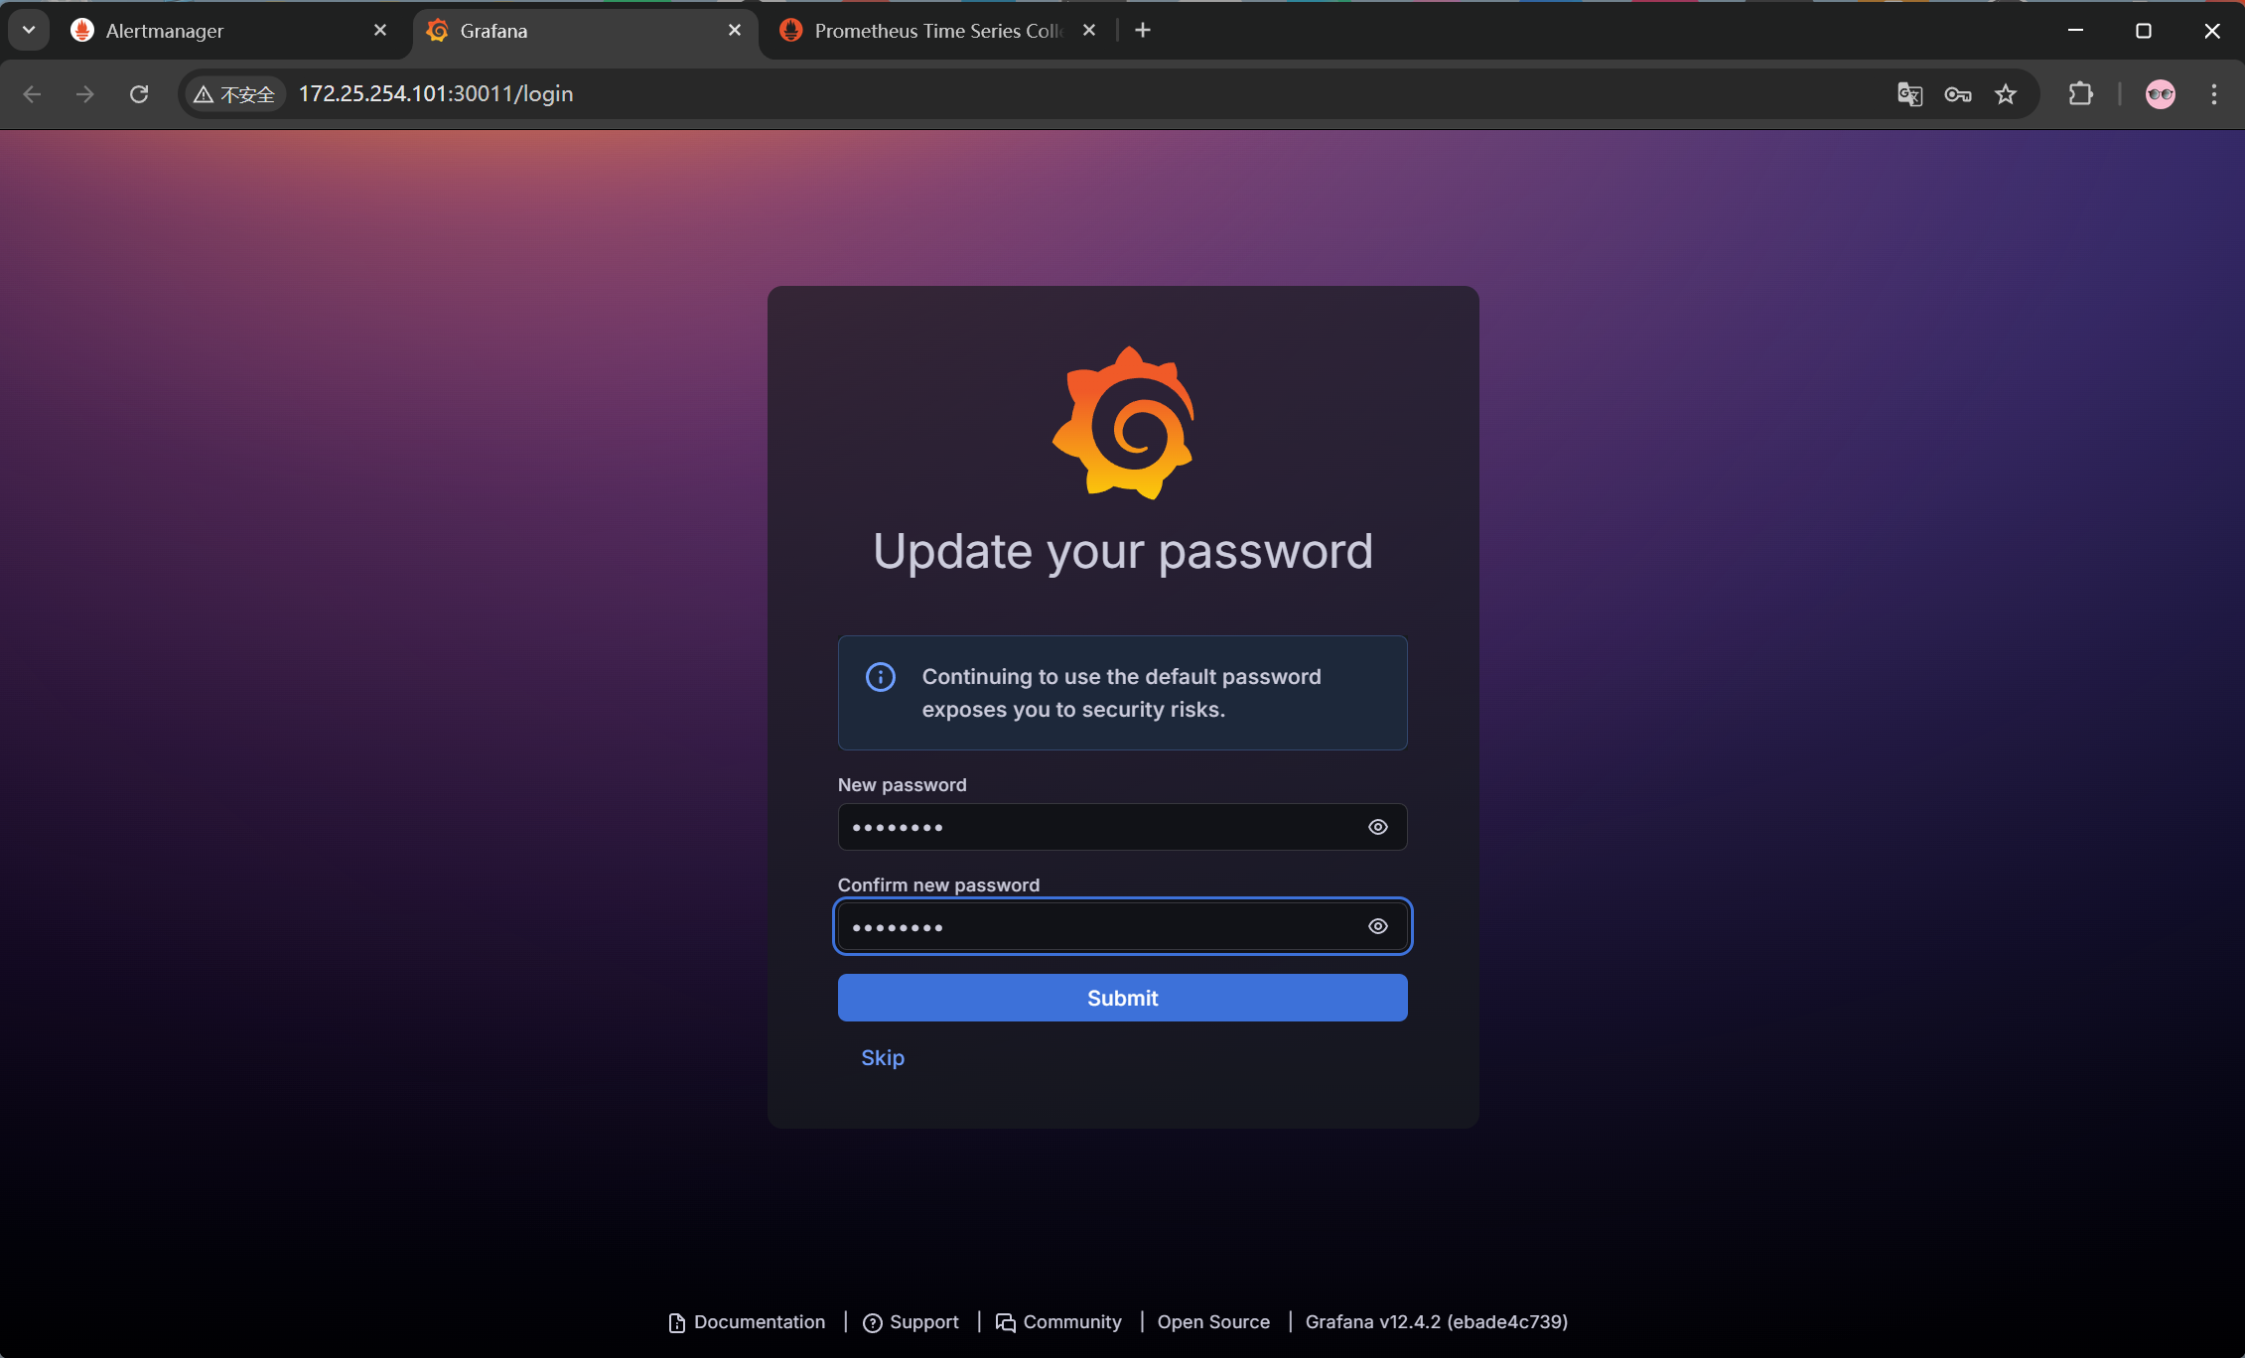Click the Grafana v12.4.2 version text
The width and height of the screenshot is (2245, 1358).
click(1436, 1322)
